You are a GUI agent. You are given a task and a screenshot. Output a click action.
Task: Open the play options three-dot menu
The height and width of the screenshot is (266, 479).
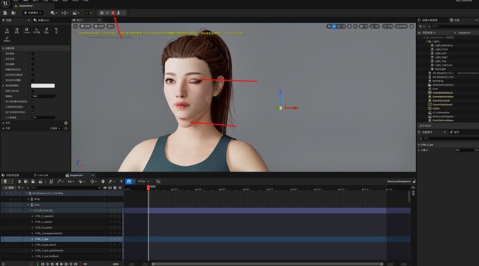(x=124, y=13)
